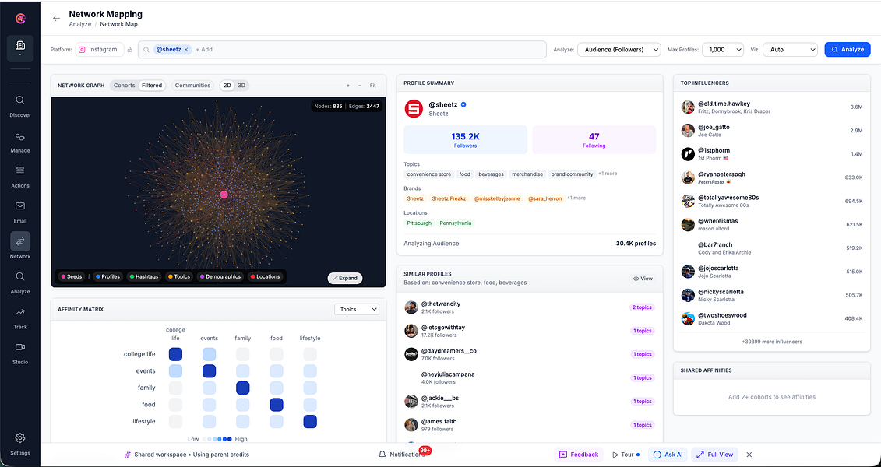Image resolution: width=881 pixels, height=467 pixels.
Task: Click the app logo at sidebar top
Action: click(x=20, y=19)
